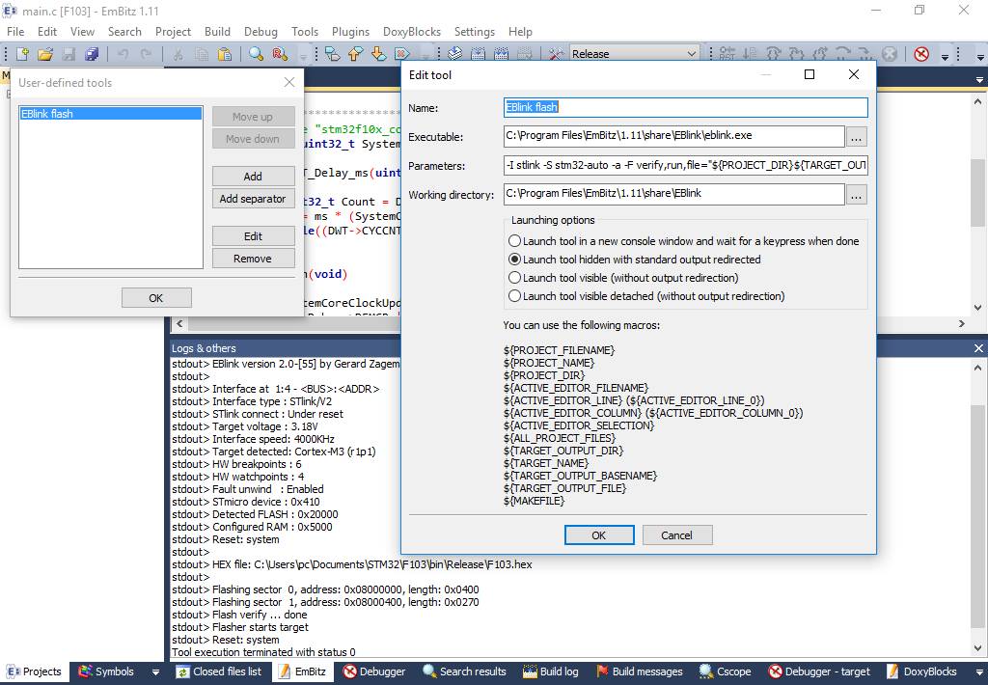This screenshot has width=988, height=685.
Task: Click the Next bookmark down-arrow icon
Action: [x=378, y=54]
